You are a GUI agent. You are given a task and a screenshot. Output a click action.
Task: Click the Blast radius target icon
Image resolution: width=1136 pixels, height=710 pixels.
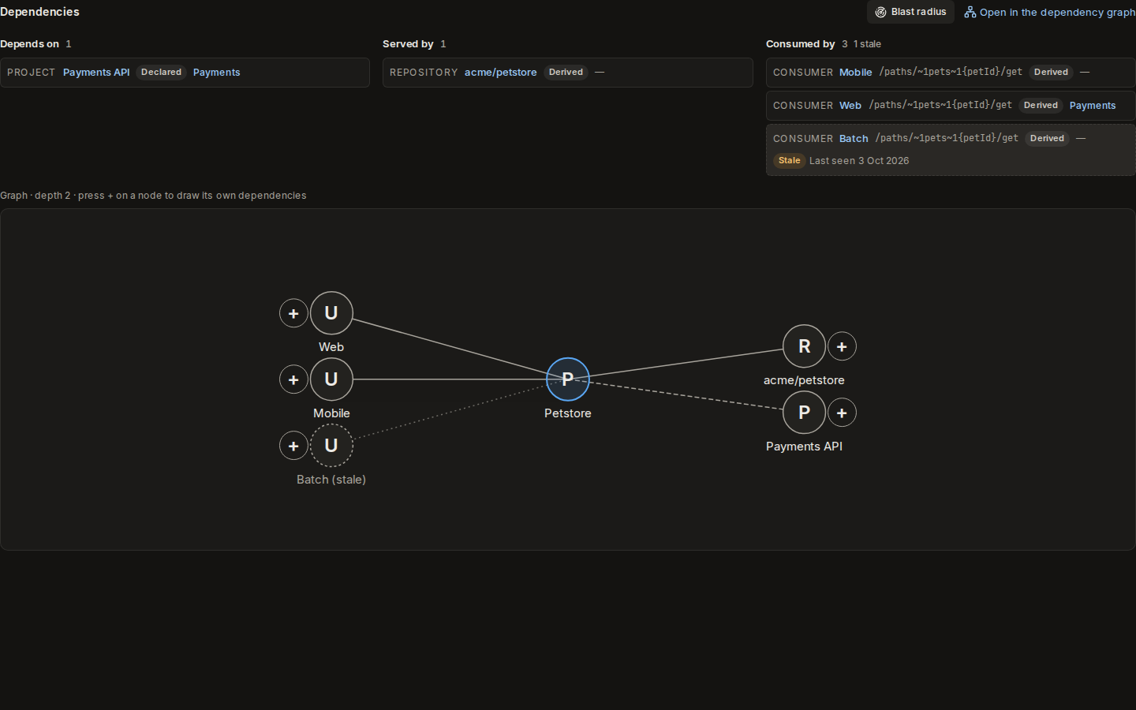tap(880, 12)
